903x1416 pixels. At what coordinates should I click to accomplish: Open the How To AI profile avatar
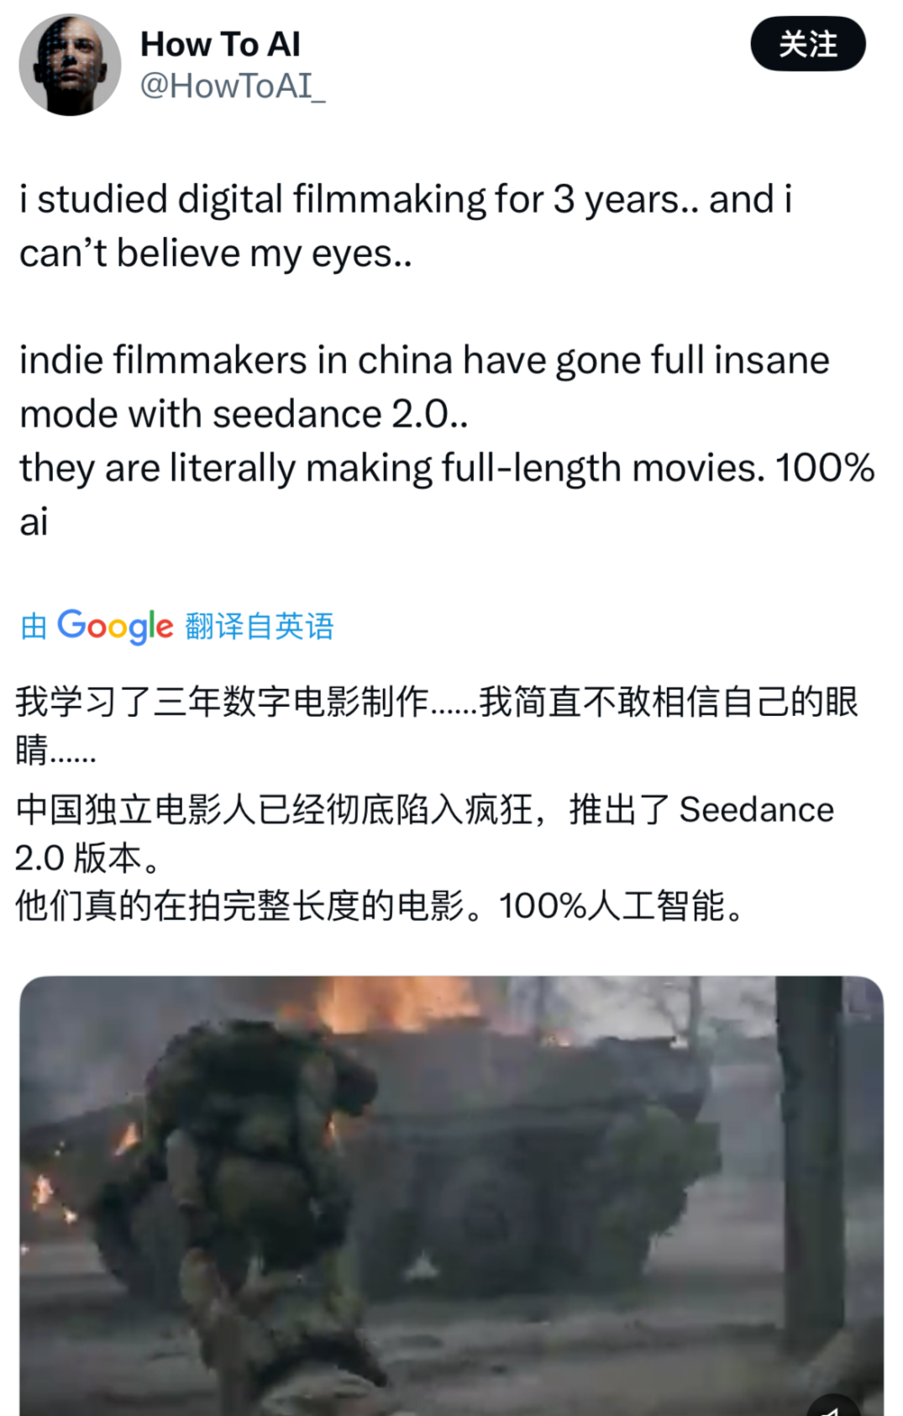coord(70,65)
